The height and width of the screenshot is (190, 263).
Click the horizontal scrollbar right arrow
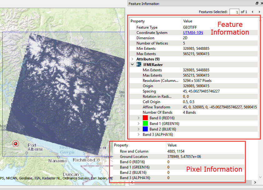click(x=256, y=182)
